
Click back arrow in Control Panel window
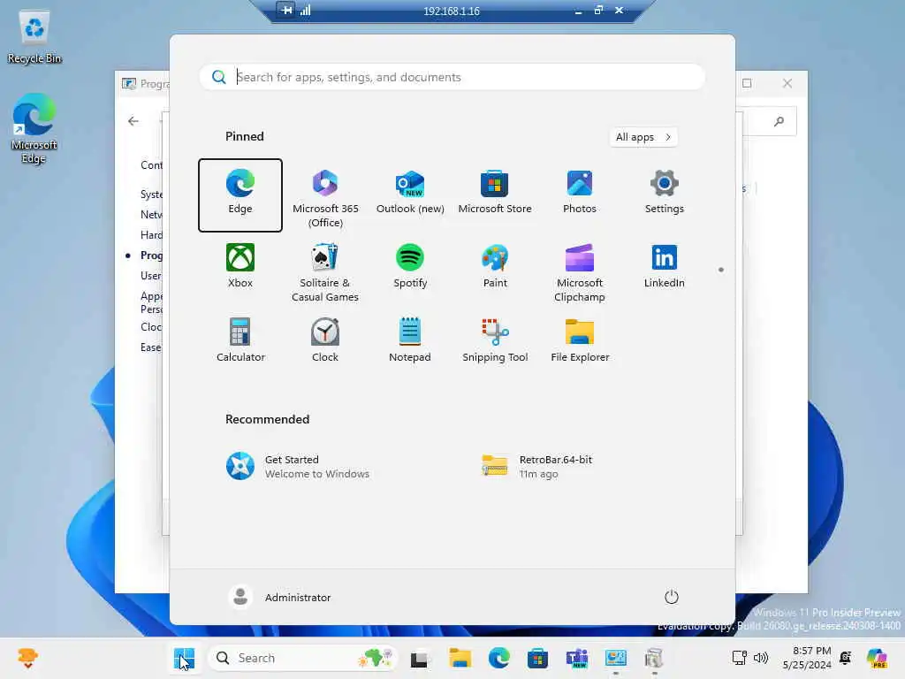click(x=133, y=120)
